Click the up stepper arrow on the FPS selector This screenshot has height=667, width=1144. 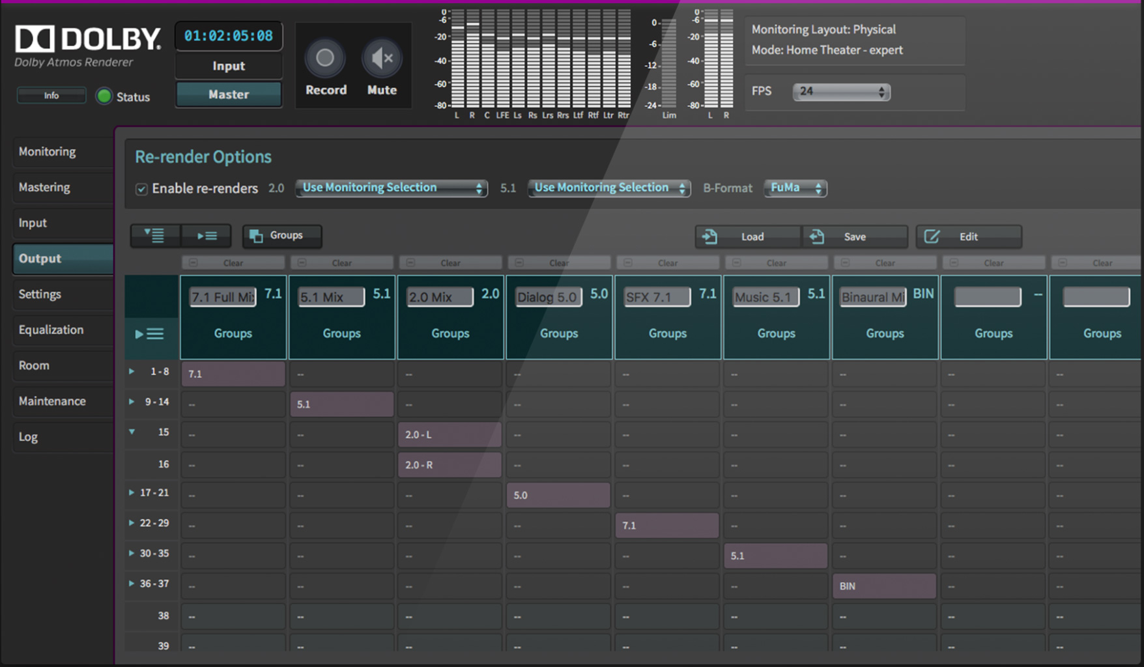(x=883, y=88)
